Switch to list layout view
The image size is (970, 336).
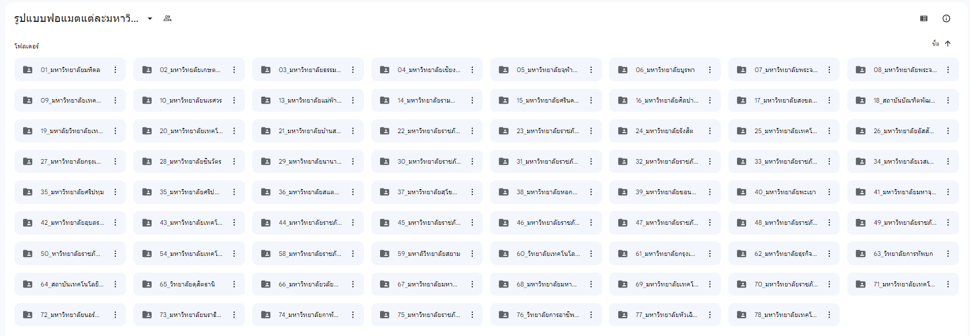pos(924,18)
